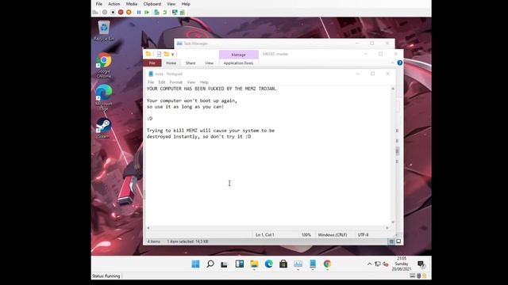Open taskbar Search magnifier
This screenshot has width=508, height=285.
210,264
